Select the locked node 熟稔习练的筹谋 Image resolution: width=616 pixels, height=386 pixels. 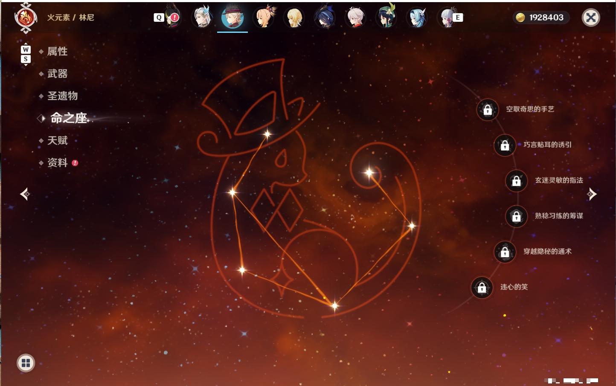tap(516, 216)
